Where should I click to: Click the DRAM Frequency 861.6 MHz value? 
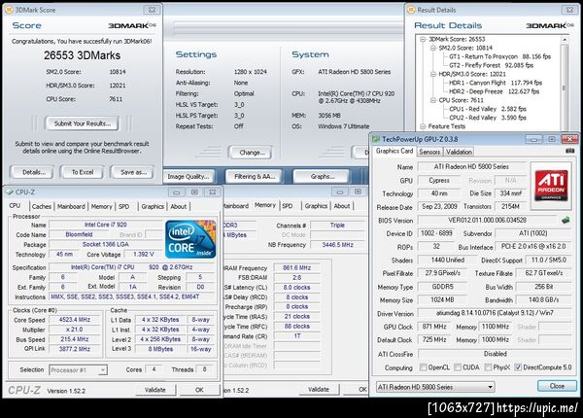pos(296,267)
